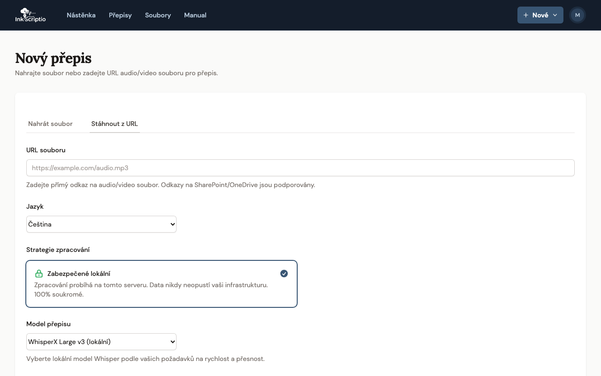Click the URL souboru field label
This screenshot has width=601, height=376.
pyautogui.click(x=46, y=150)
